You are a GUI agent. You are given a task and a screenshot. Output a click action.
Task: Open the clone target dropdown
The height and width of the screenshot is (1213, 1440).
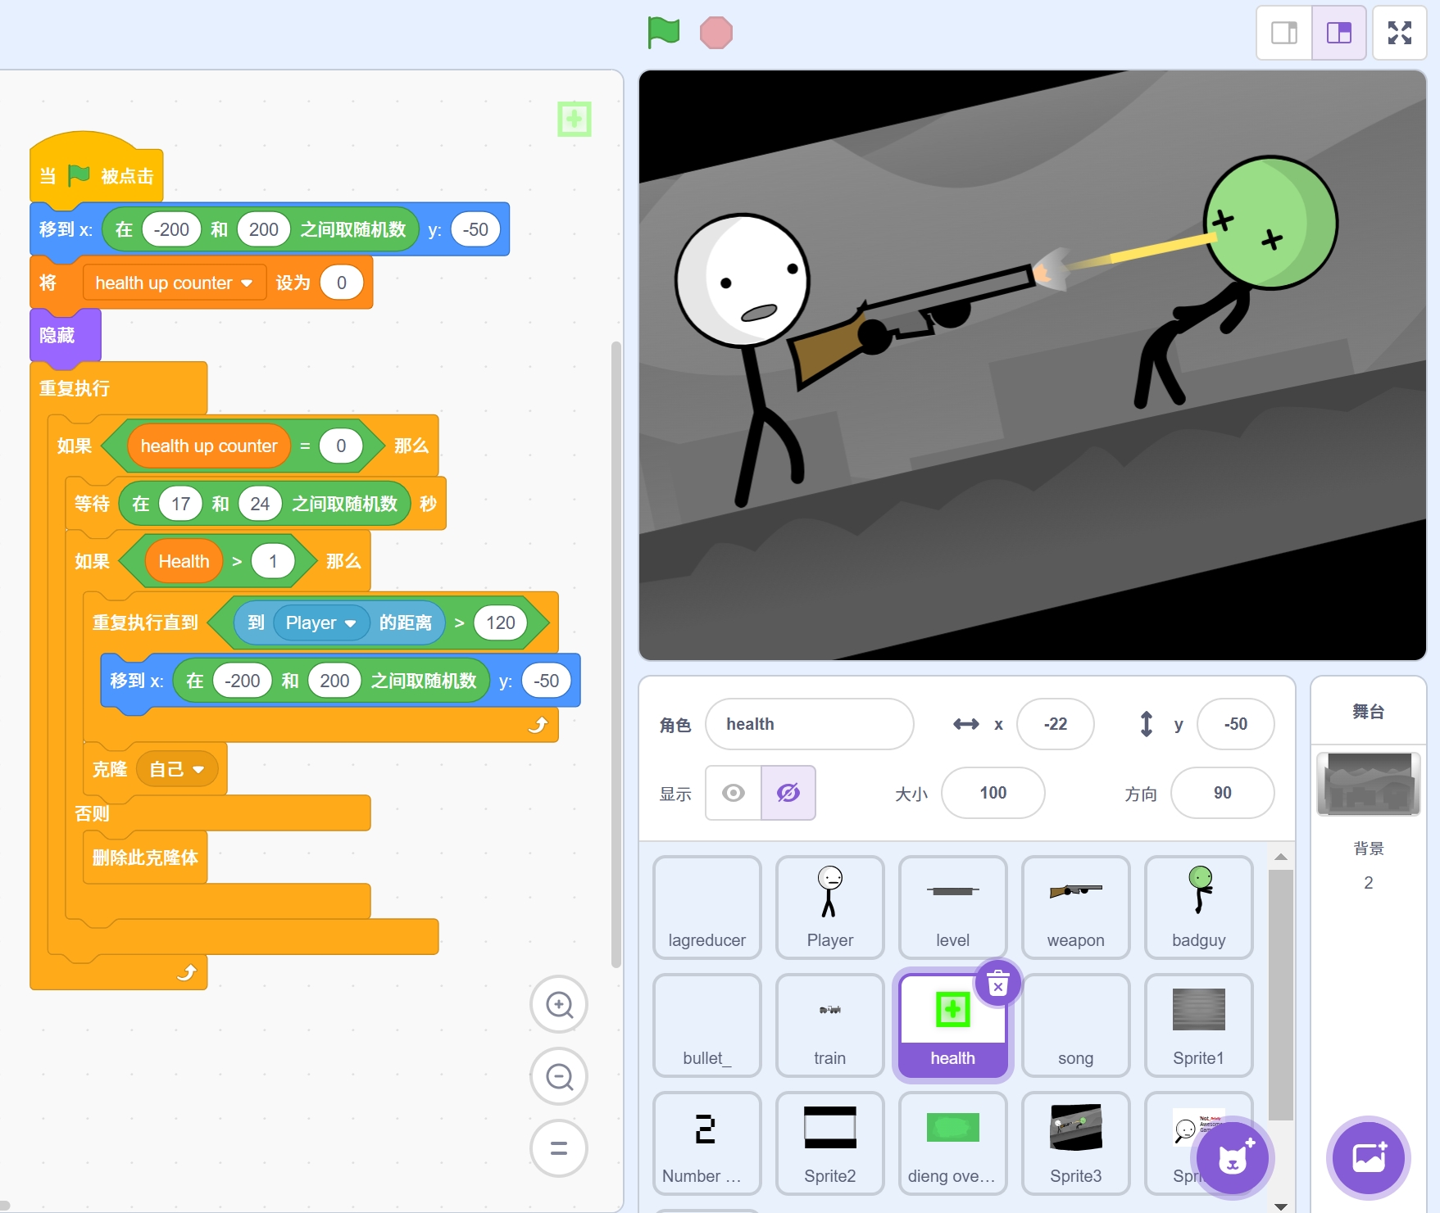tap(198, 770)
